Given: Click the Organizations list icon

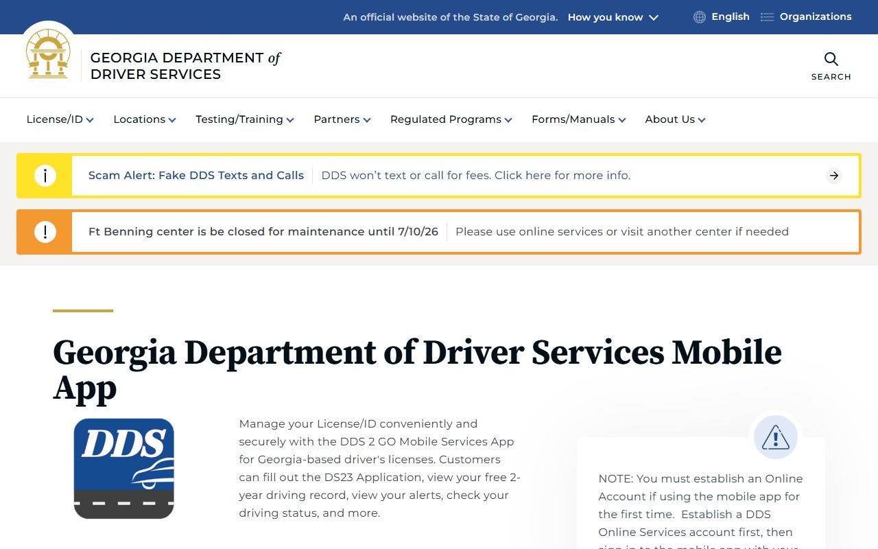Looking at the screenshot, I should 767,17.
